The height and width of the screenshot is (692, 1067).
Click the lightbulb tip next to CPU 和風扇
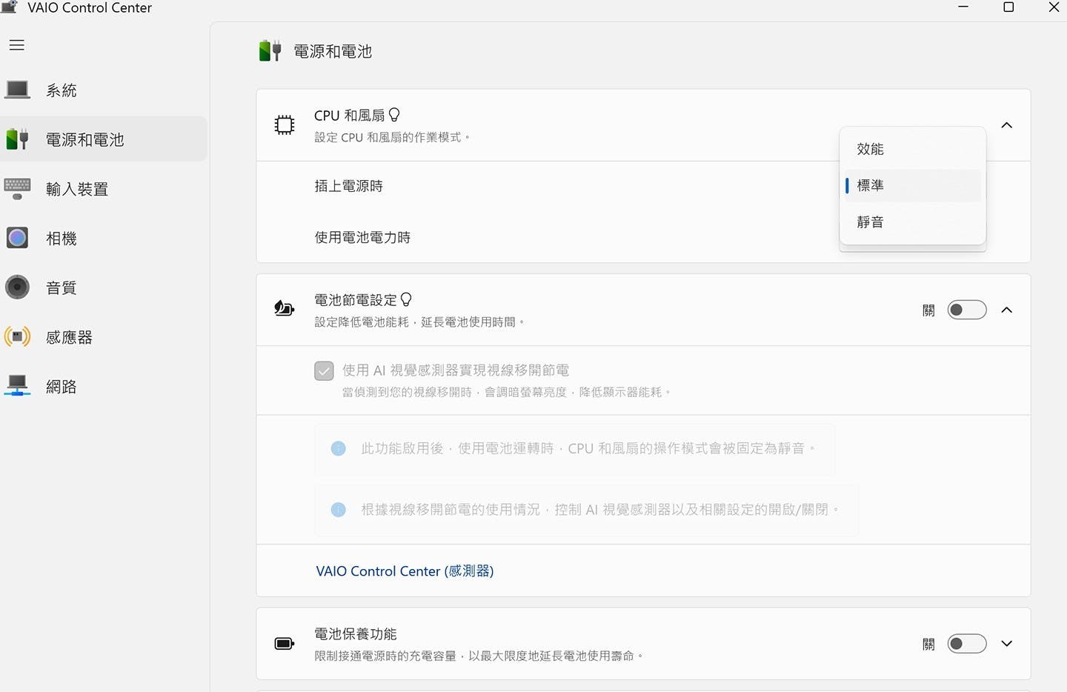[x=394, y=115]
